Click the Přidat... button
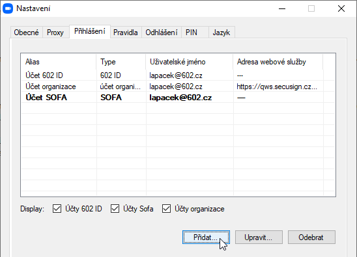Viewport: 357px width, 257px height. [206, 237]
